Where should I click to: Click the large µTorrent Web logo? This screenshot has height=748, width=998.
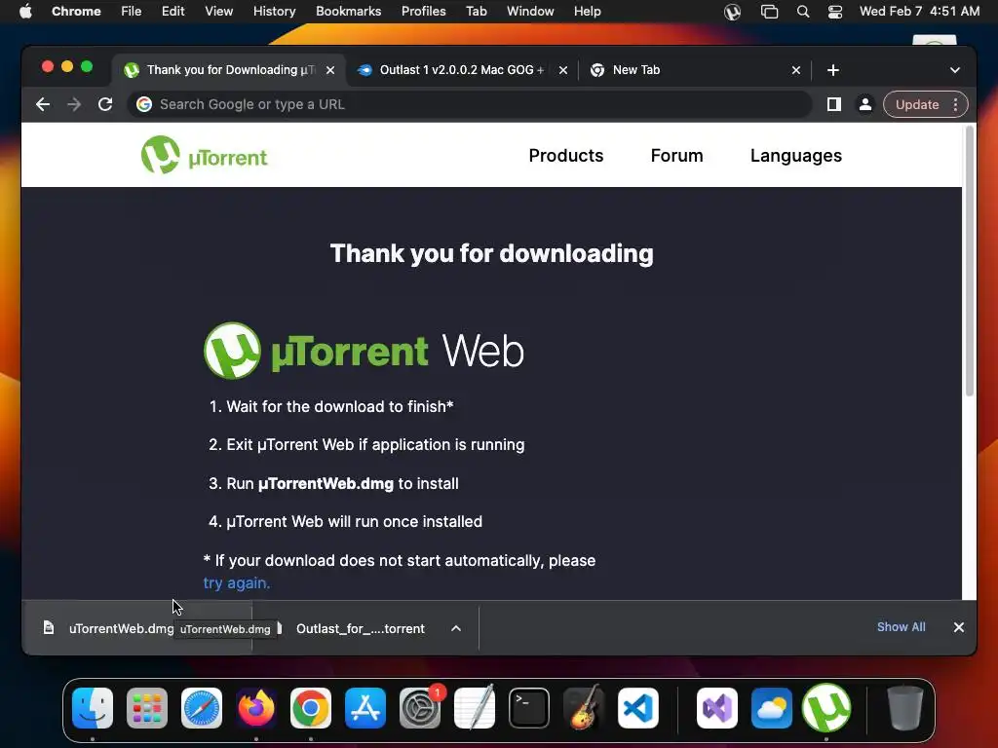pyautogui.click(x=364, y=351)
